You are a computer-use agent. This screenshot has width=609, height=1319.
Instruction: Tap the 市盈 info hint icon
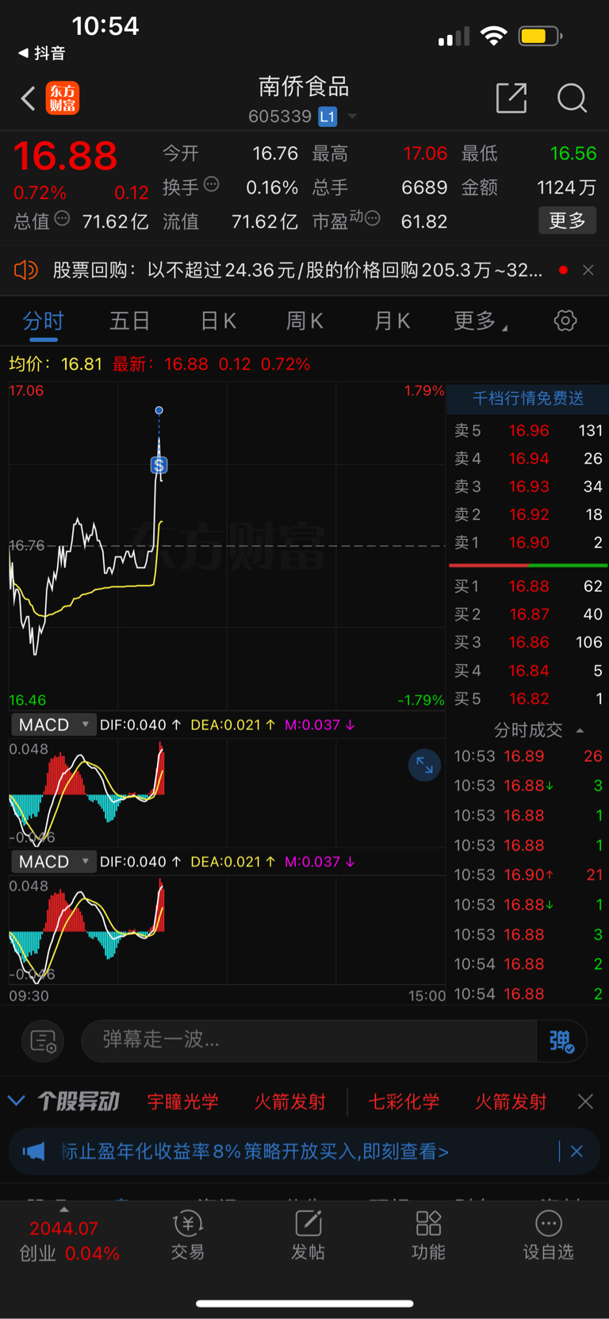[372, 218]
